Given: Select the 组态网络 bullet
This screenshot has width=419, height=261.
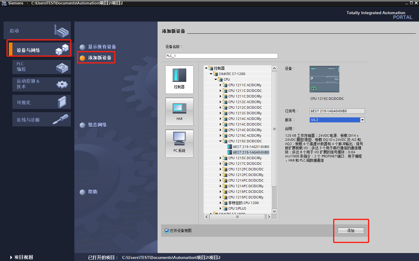Looking at the screenshot, I should click(83, 125).
